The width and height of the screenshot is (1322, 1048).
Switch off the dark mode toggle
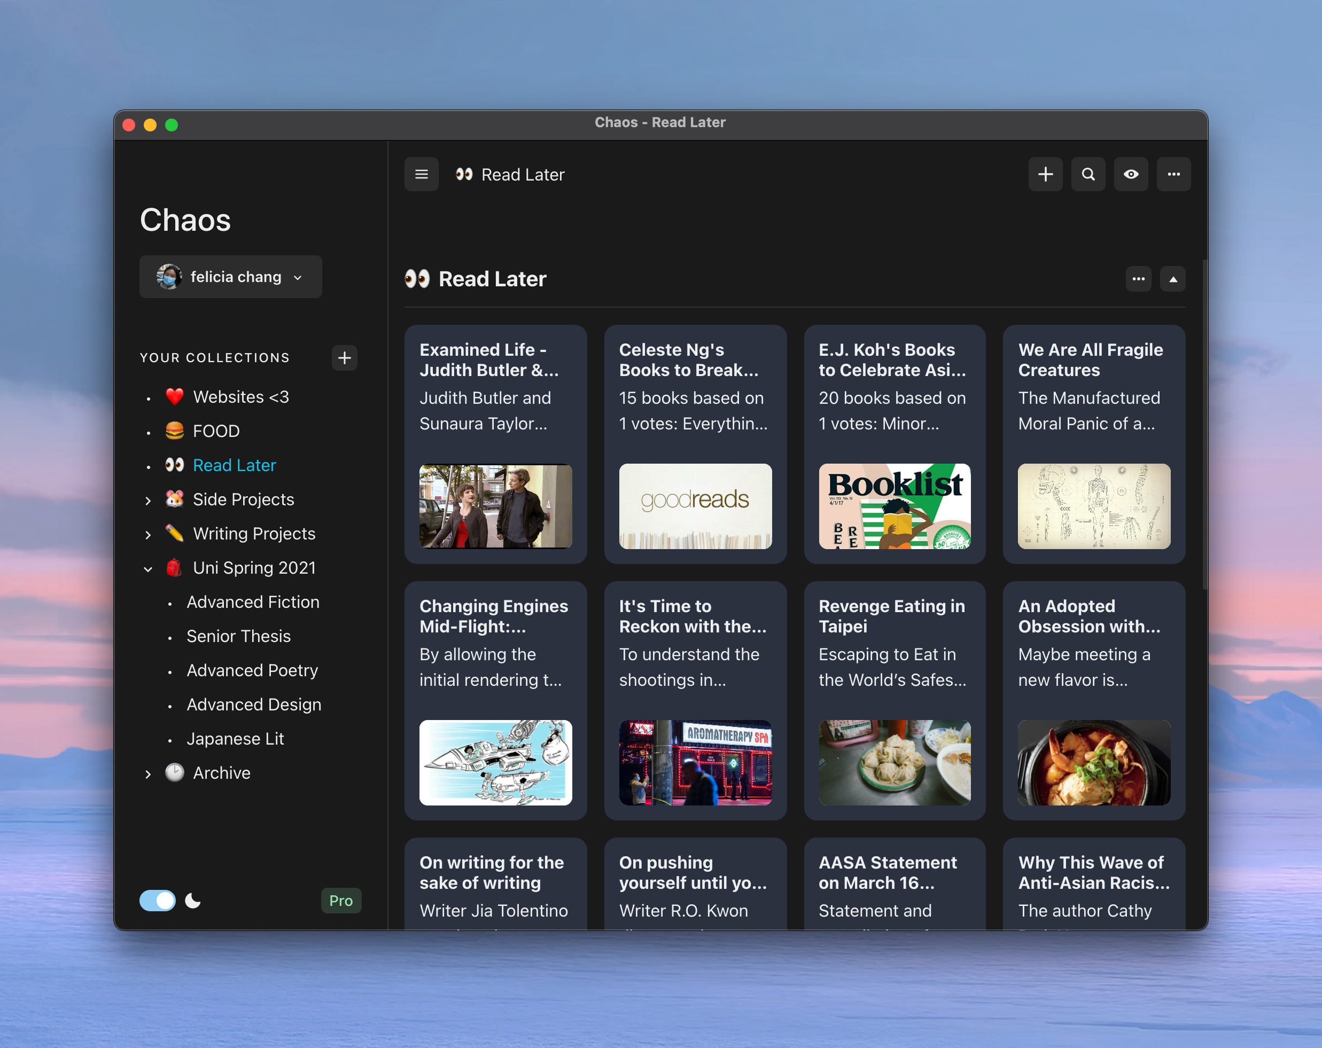coord(158,900)
